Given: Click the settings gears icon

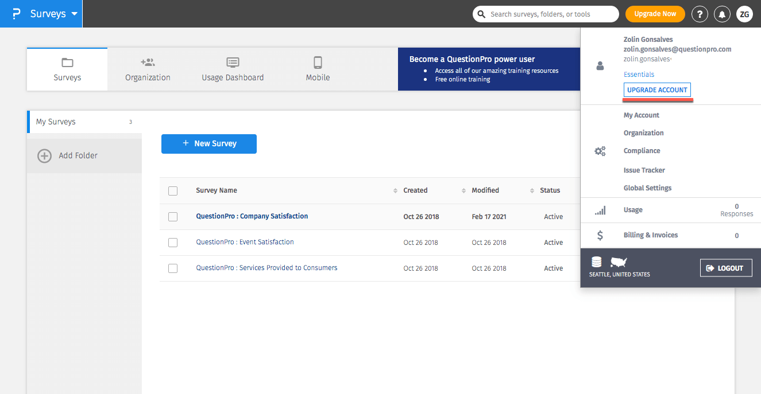Looking at the screenshot, I should click(x=600, y=151).
